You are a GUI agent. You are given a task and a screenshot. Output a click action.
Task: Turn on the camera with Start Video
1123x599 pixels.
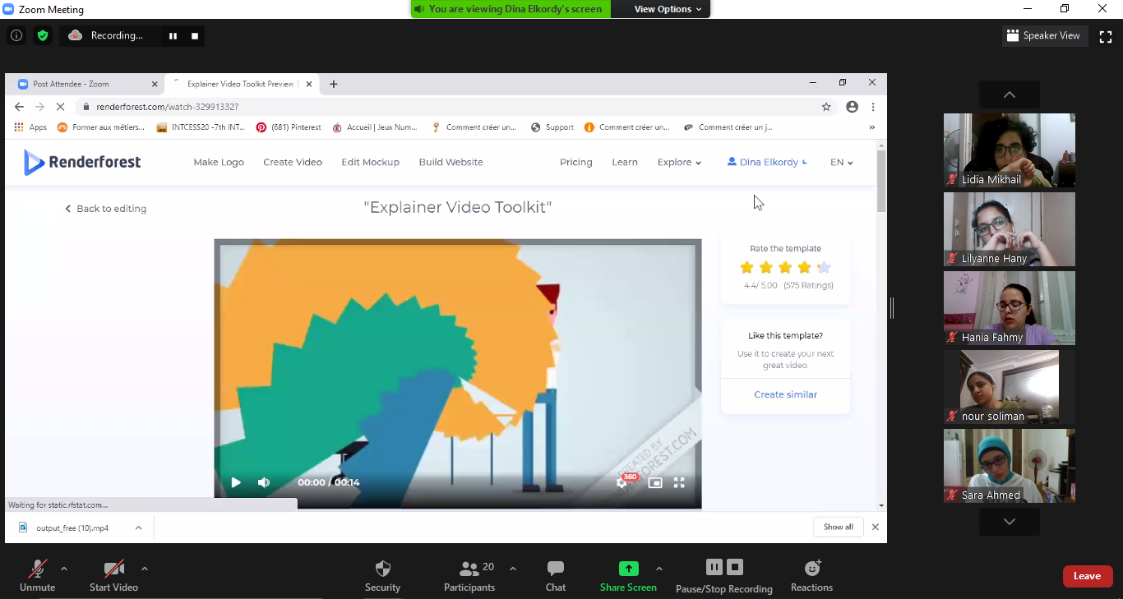click(x=113, y=569)
